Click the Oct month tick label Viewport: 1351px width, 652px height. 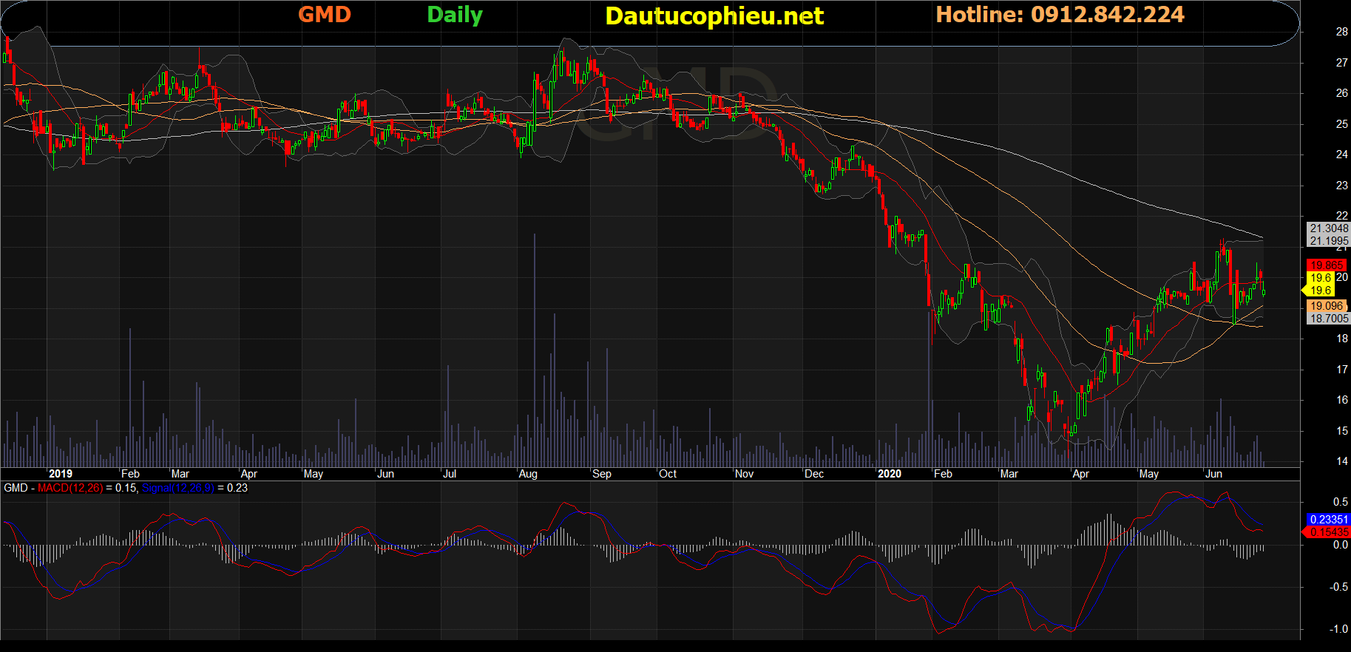[668, 474]
